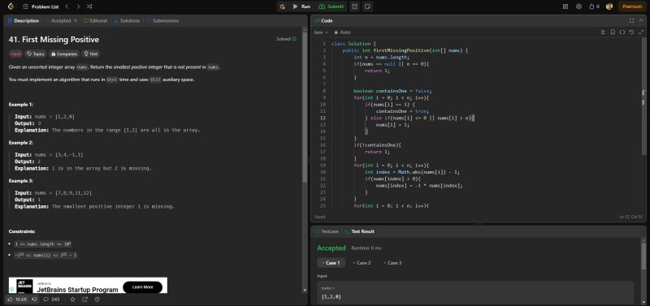Click the green Accepted result text
This screenshot has height=306, width=650.
point(331,248)
